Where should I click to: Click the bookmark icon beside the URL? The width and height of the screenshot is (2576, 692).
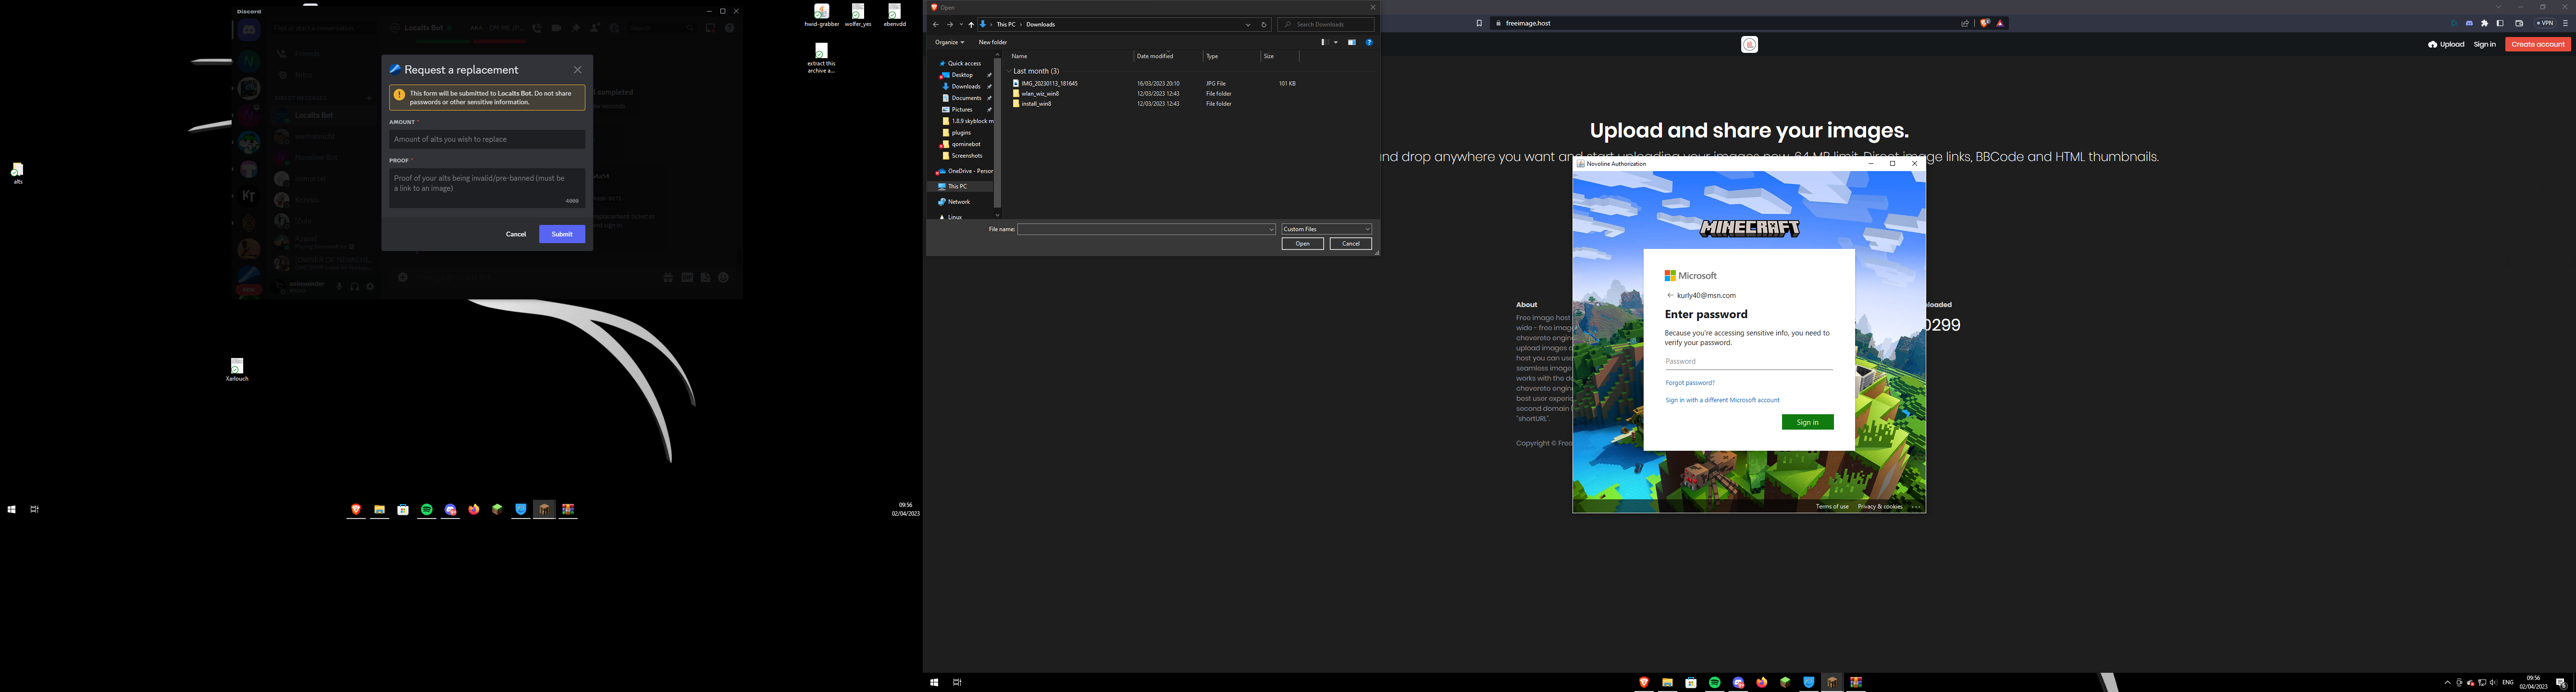click(x=1479, y=23)
